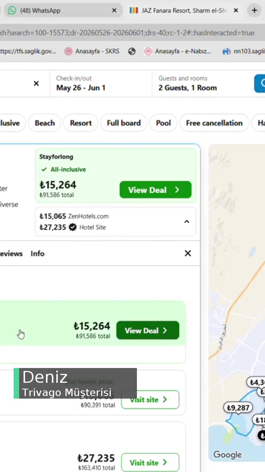Click the ₺91,586 total text in Stayforlong card

(x=57, y=195)
